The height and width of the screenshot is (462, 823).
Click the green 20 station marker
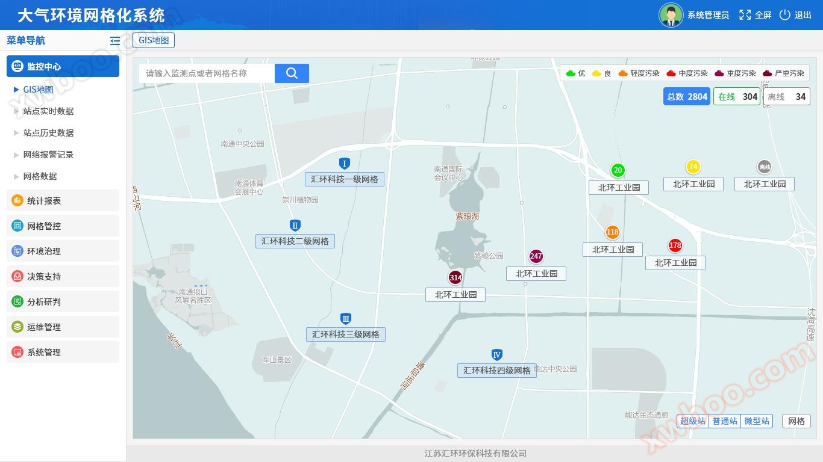point(618,170)
